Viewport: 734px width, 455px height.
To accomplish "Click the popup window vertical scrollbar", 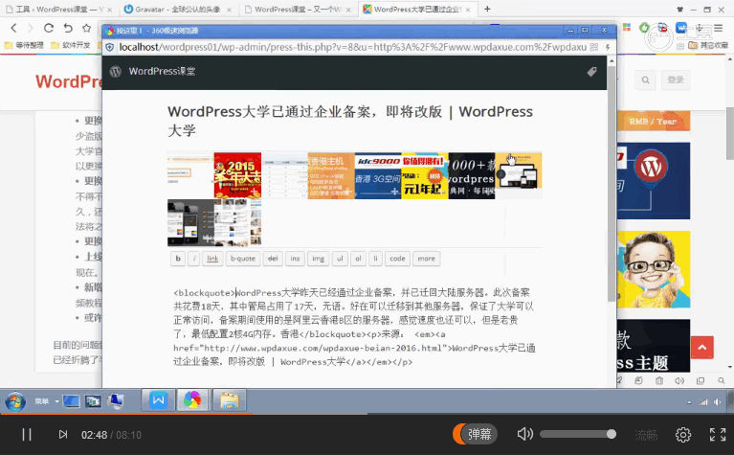I will (612, 184).
